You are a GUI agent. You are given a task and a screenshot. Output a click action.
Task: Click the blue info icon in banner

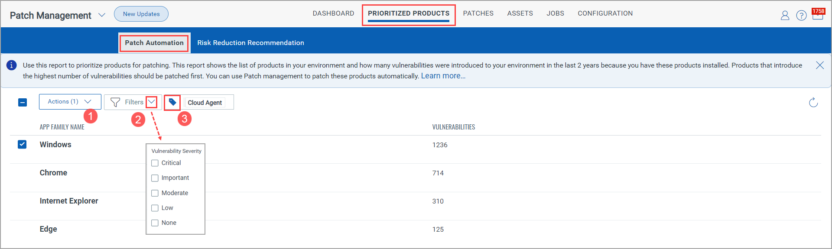coord(11,65)
